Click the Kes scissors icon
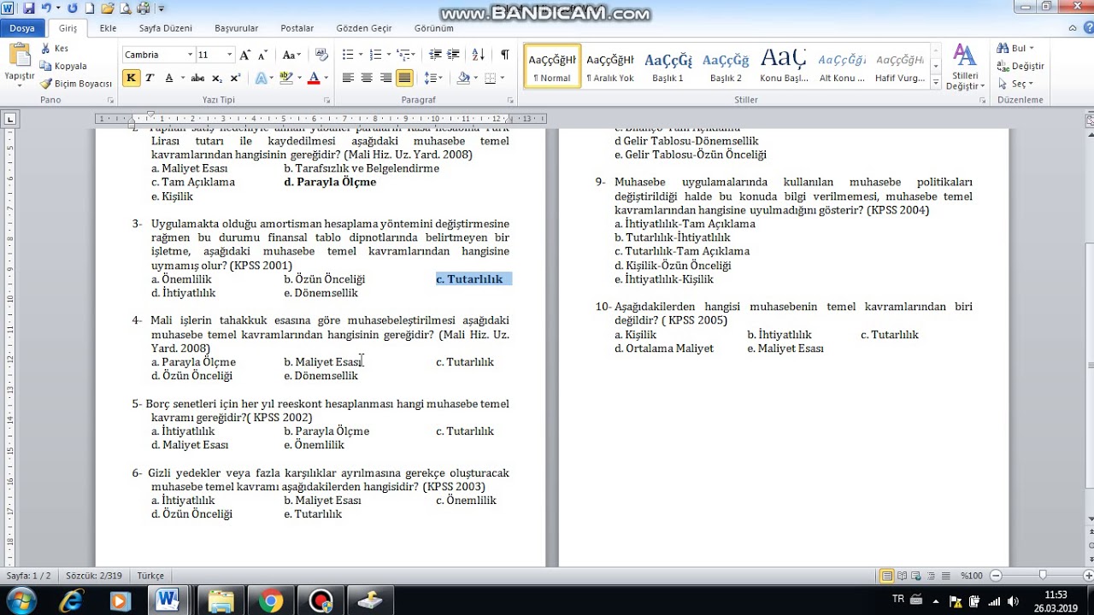This screenshot has height=615, width=1094. (46, 49)
